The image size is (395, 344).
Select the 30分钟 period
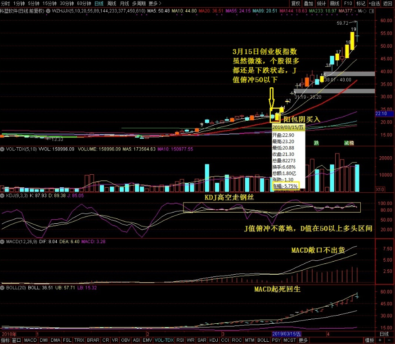pyautogui.click(x=67, y=3)
